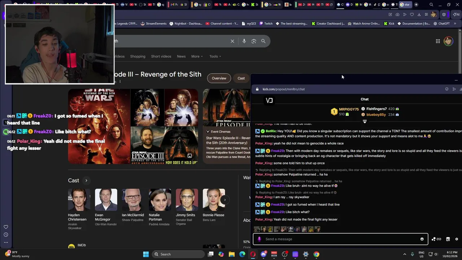Select the Overview chip
Image resolution: width=462 pixels, height=260 pixels.
(x=219, y=78)
